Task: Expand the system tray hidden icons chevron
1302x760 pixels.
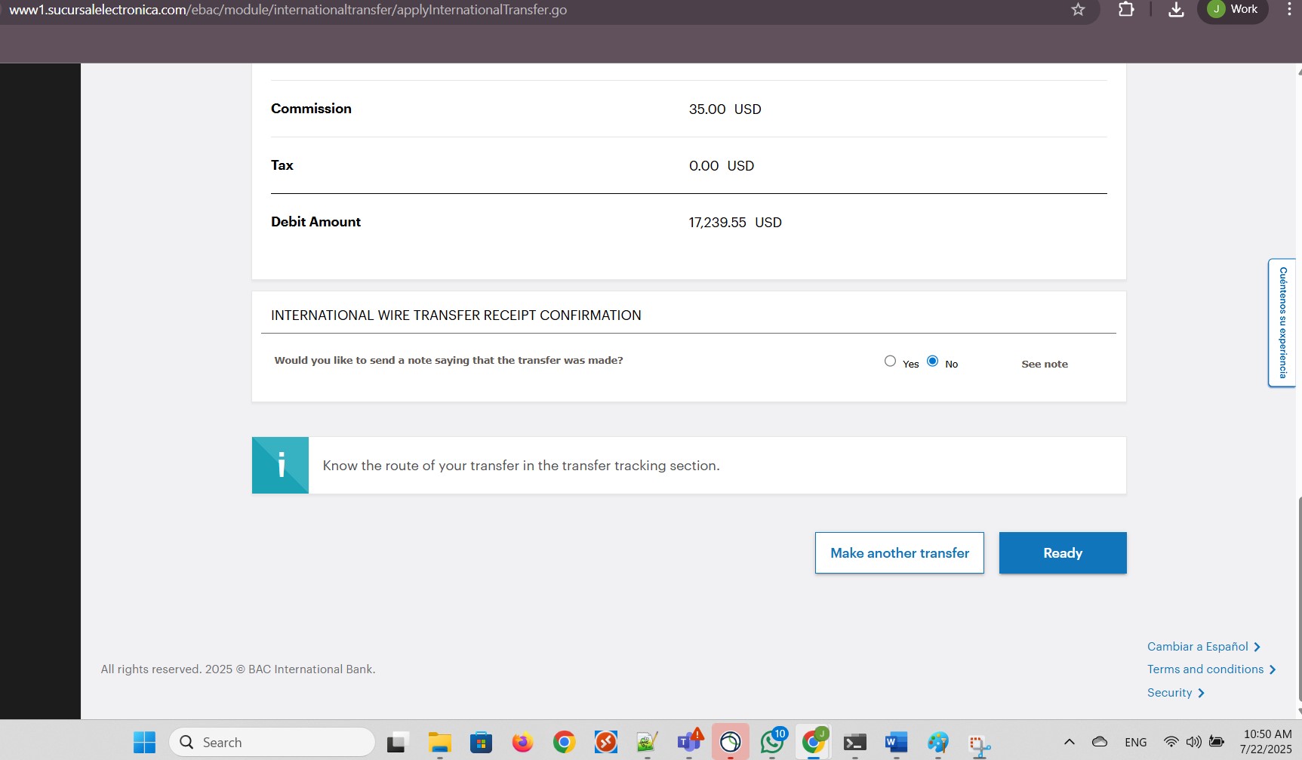Action: [1070, 742]
